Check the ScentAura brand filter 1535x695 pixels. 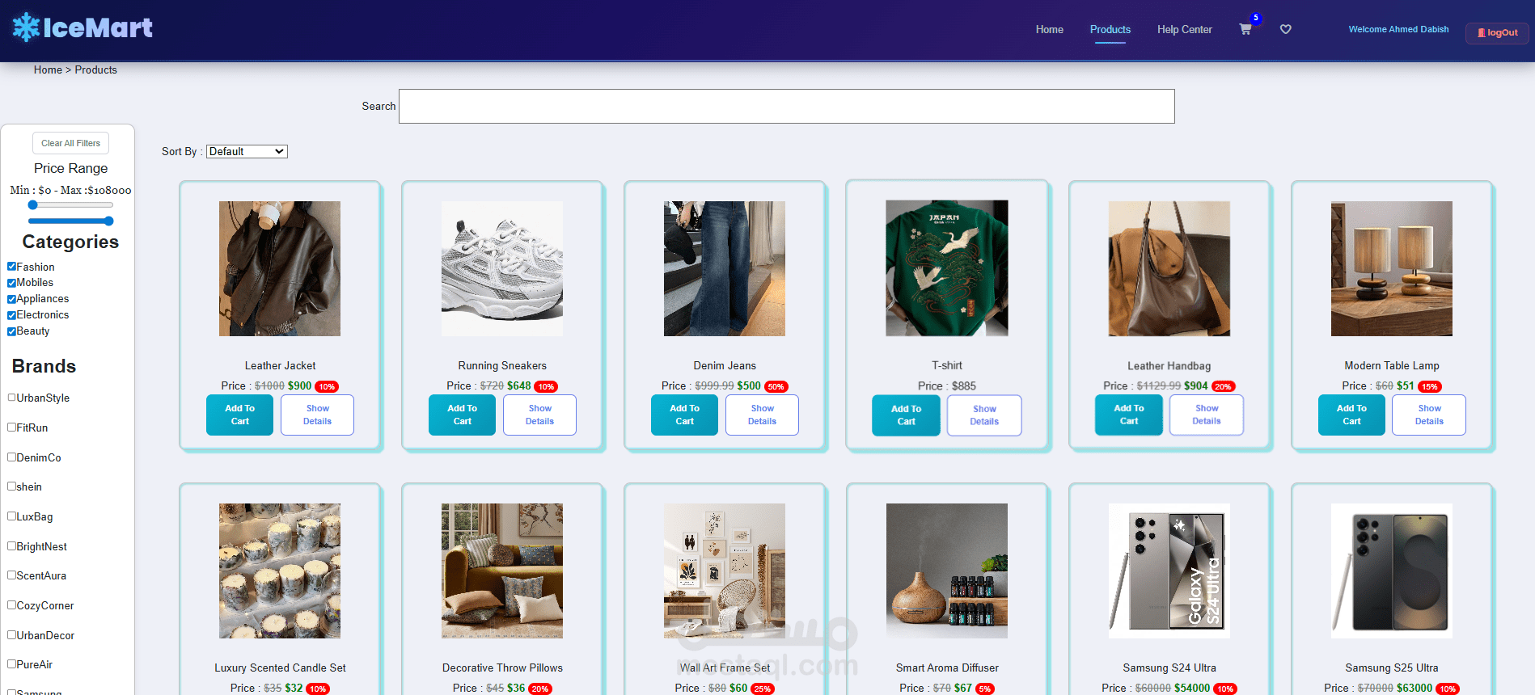[x=11, y=575]
